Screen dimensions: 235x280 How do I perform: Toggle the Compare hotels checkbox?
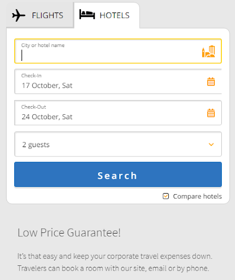166,196
